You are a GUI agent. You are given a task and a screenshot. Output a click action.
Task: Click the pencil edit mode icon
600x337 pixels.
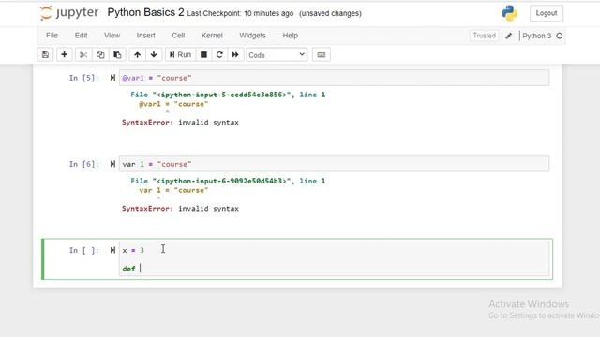click(508, 36)
